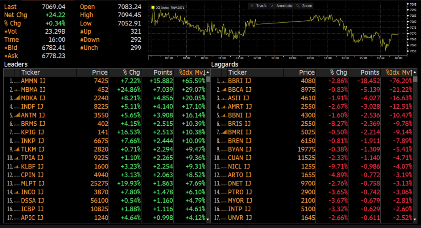
Task: Click the *Vol value 23.29B
Action: coord(55,32)
